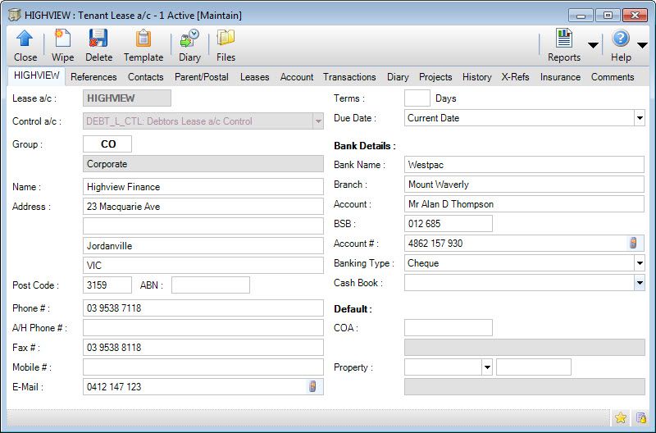The image size is (656, 433).
Task: Click the Group code field CO
Action: (107, 144)
